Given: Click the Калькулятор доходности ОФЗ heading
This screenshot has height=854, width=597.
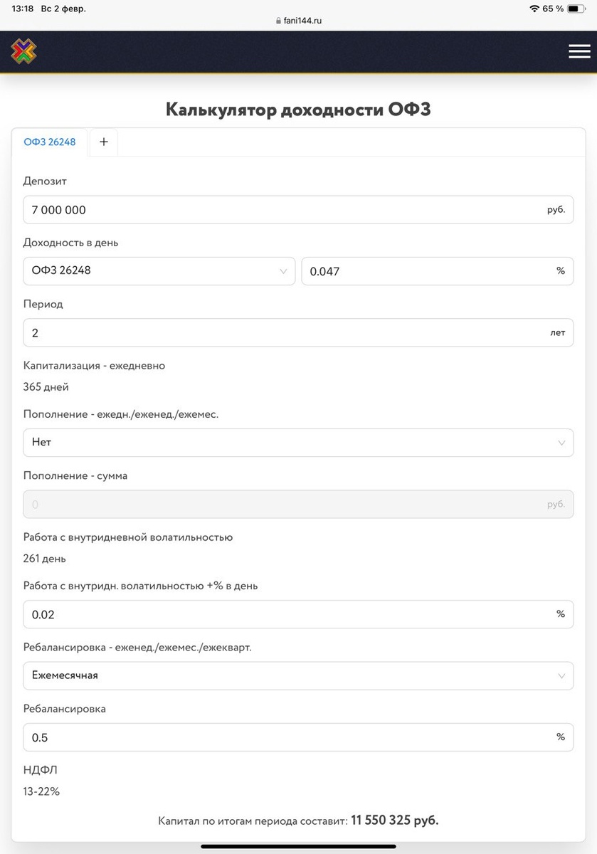Looking at the screenshot, I should pyautogui.click(x=298, y=110).
